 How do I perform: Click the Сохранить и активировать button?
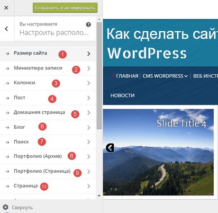pyautogui.click(x=65, y=8)
